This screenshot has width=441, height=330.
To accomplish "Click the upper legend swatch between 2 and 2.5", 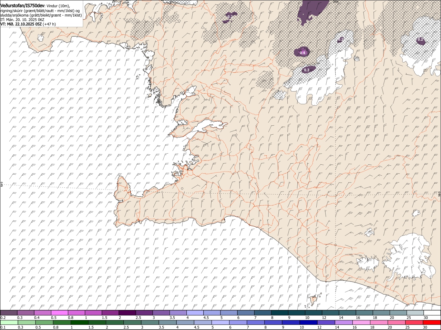I will click(127, 313).
